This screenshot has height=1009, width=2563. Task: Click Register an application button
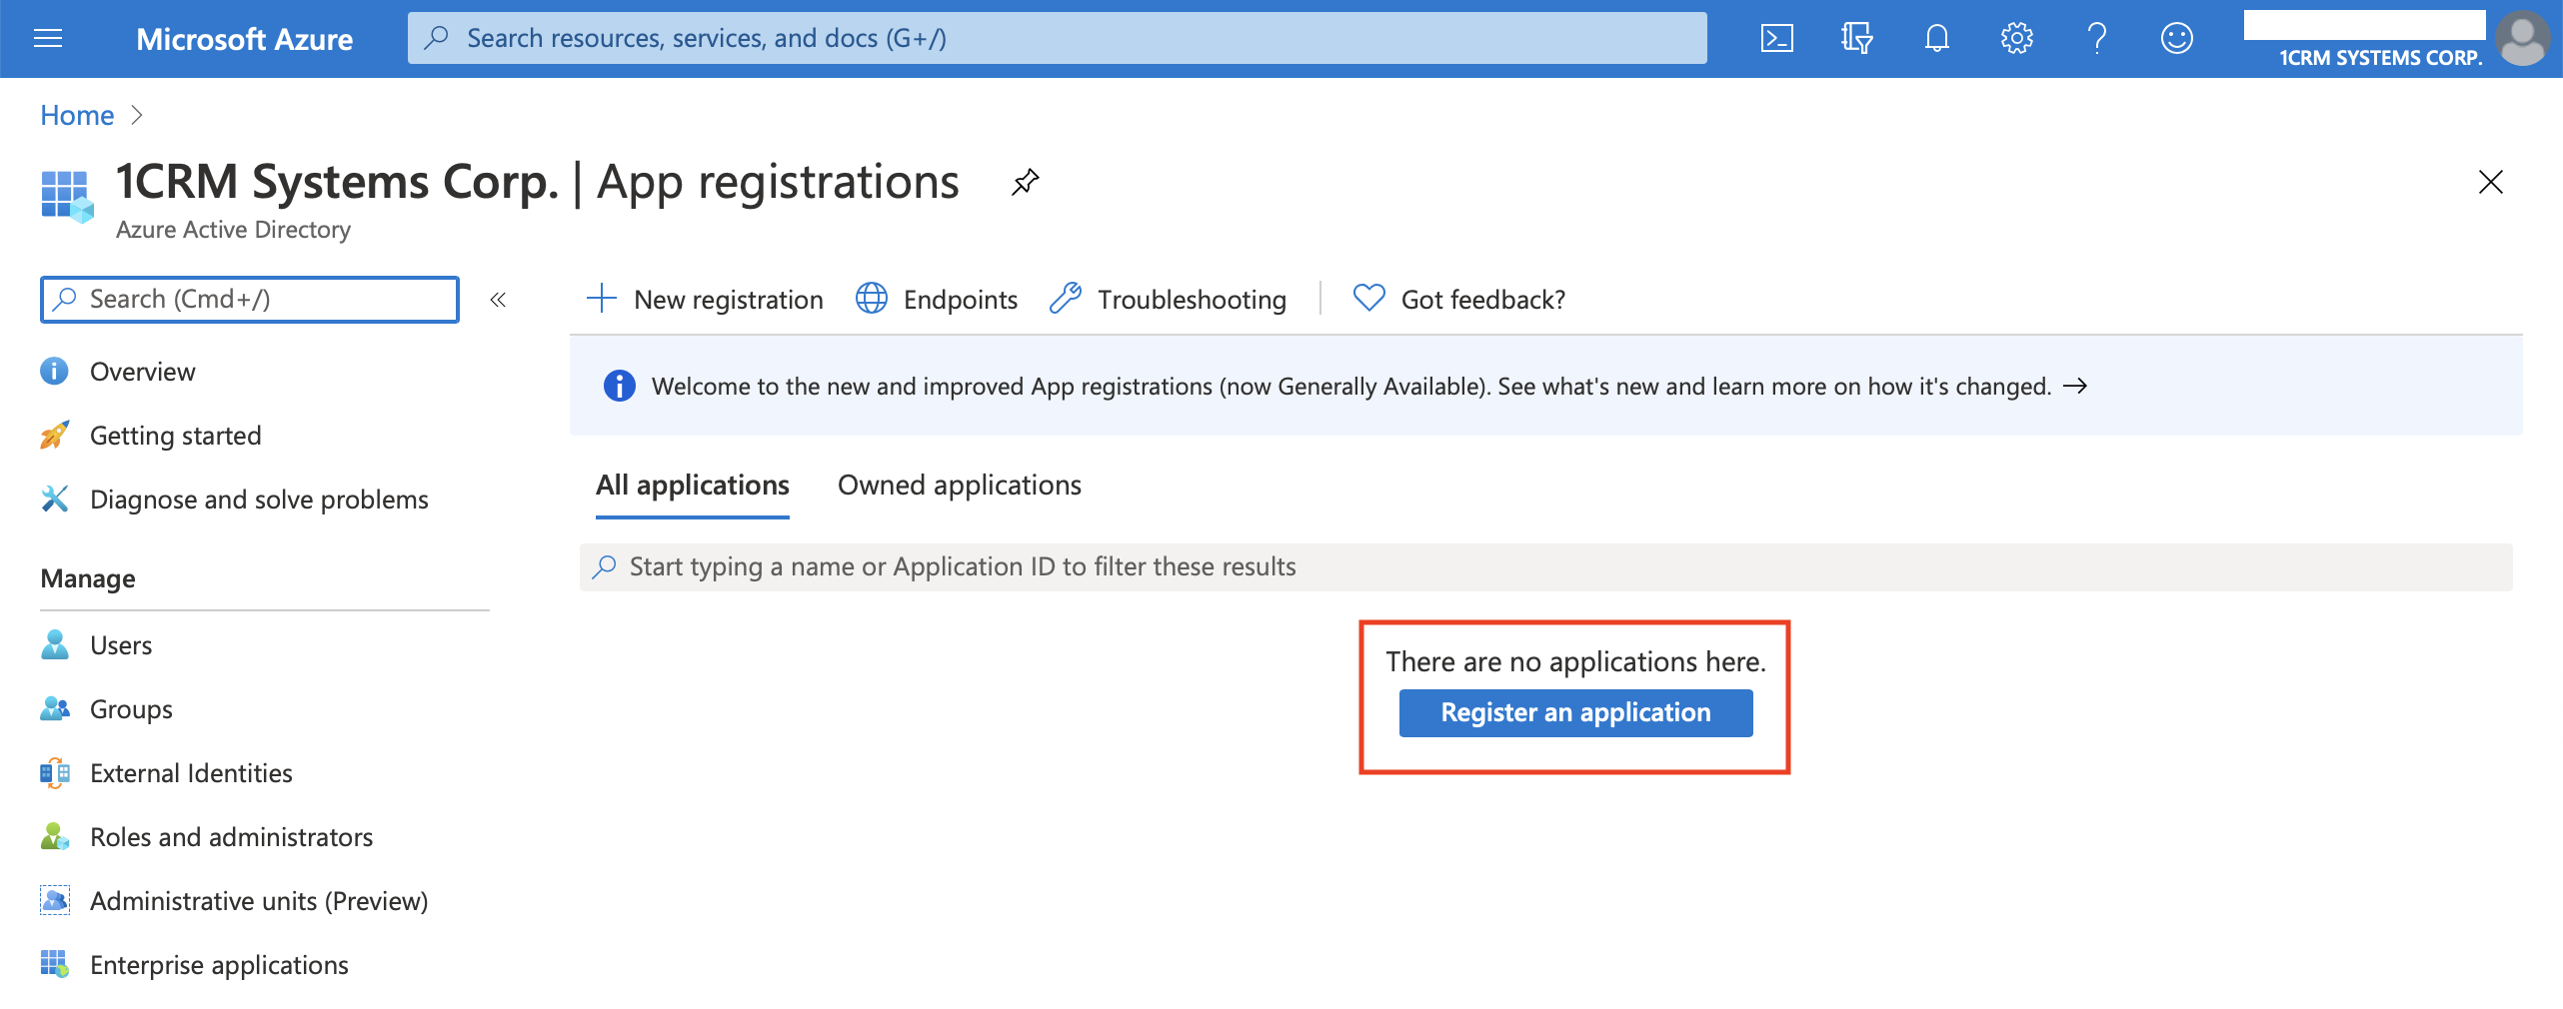tap(1575, 713)
